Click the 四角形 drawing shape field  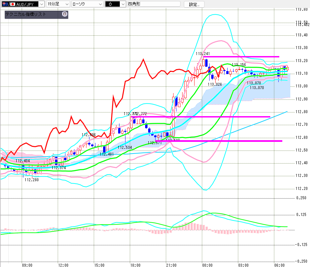[154, 4]
